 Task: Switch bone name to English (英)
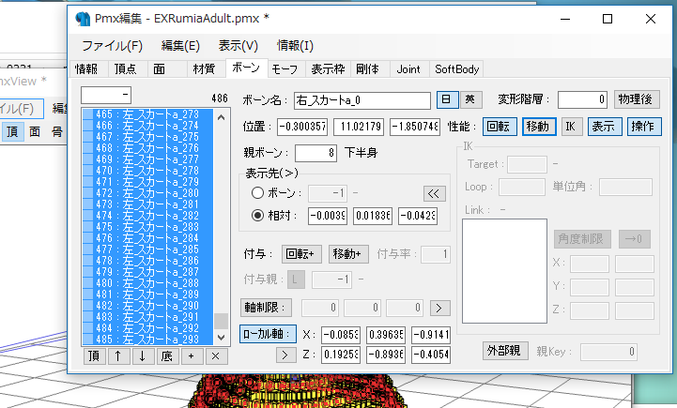[469, 99]
